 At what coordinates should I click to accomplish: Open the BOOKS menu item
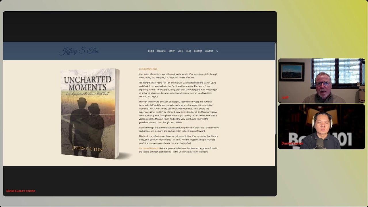[151, 51]
